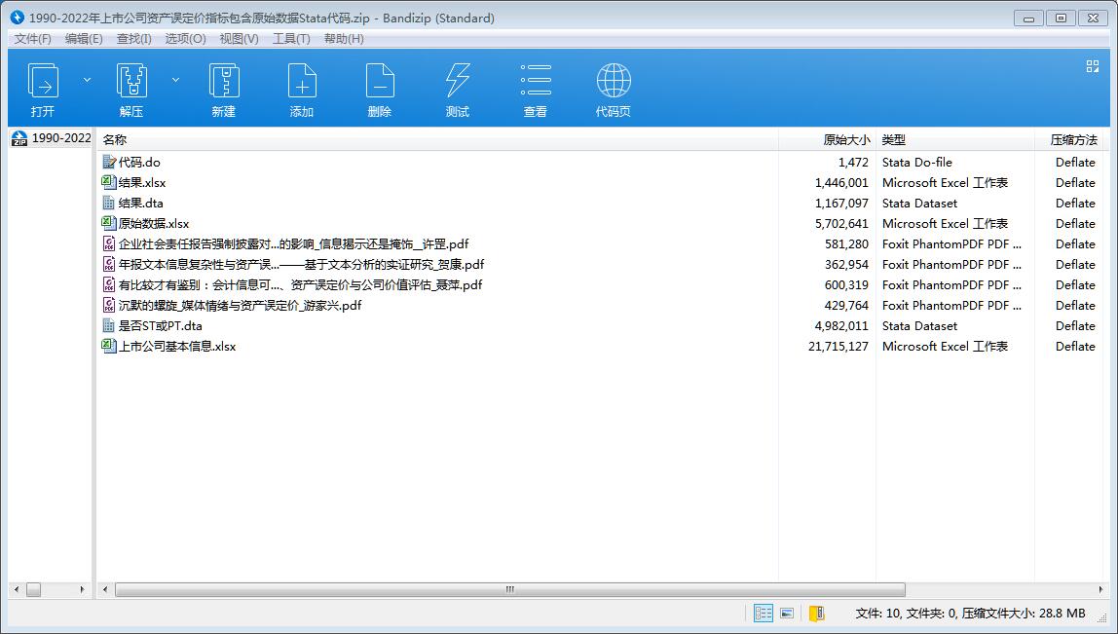This screenshot has width=1118, height=634.
Task: Open the 选项(O) menu
Action: [x=185, y=39]
